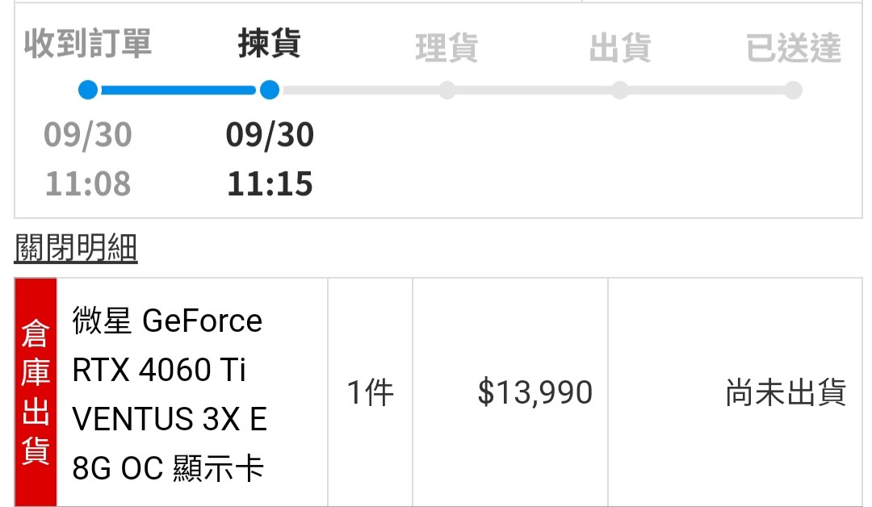Click the 09/30 11:15 picking timestamp

[270, 159]
